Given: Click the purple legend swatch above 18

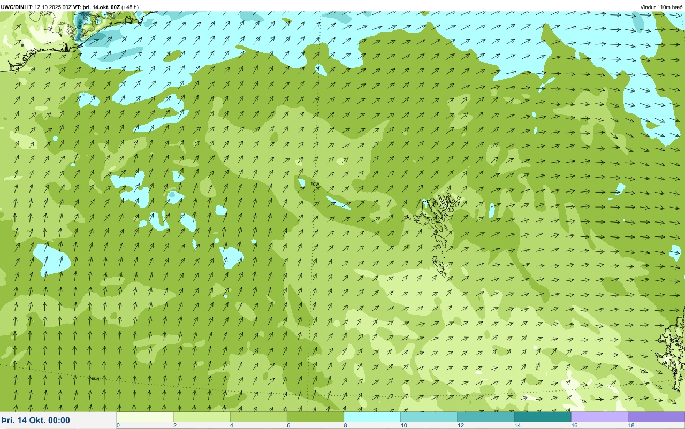Looking at the screenshot, I should [656, 417].
